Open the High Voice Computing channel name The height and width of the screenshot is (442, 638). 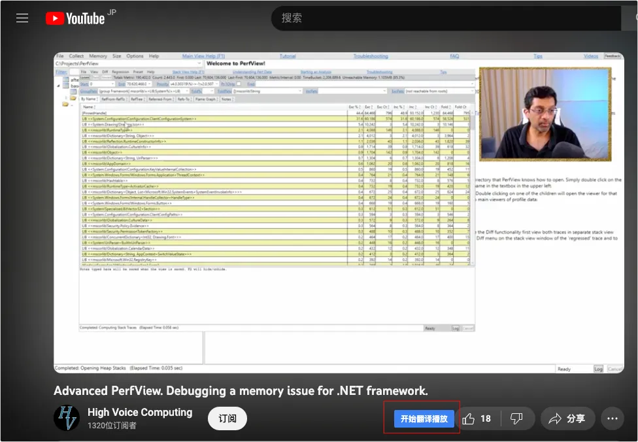pos(140,413)
